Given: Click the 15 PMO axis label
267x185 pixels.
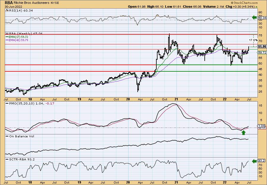Looking at the screenshot, I should [x=260, y=105].
